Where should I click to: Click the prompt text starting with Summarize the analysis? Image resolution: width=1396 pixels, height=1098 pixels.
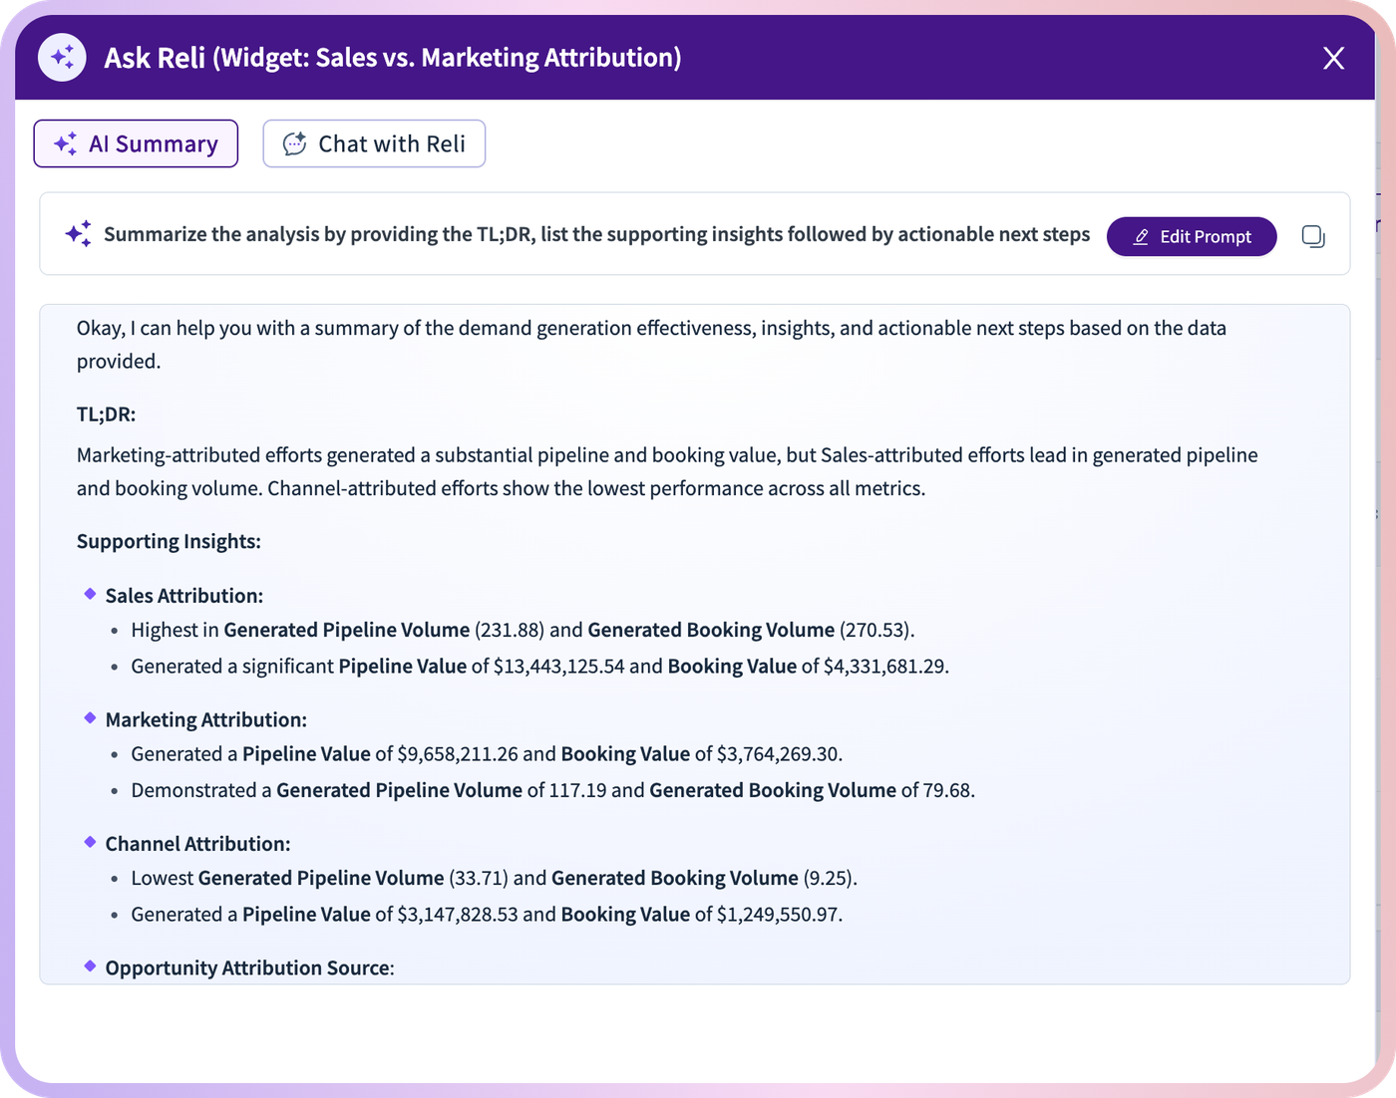tap(596, 234)
